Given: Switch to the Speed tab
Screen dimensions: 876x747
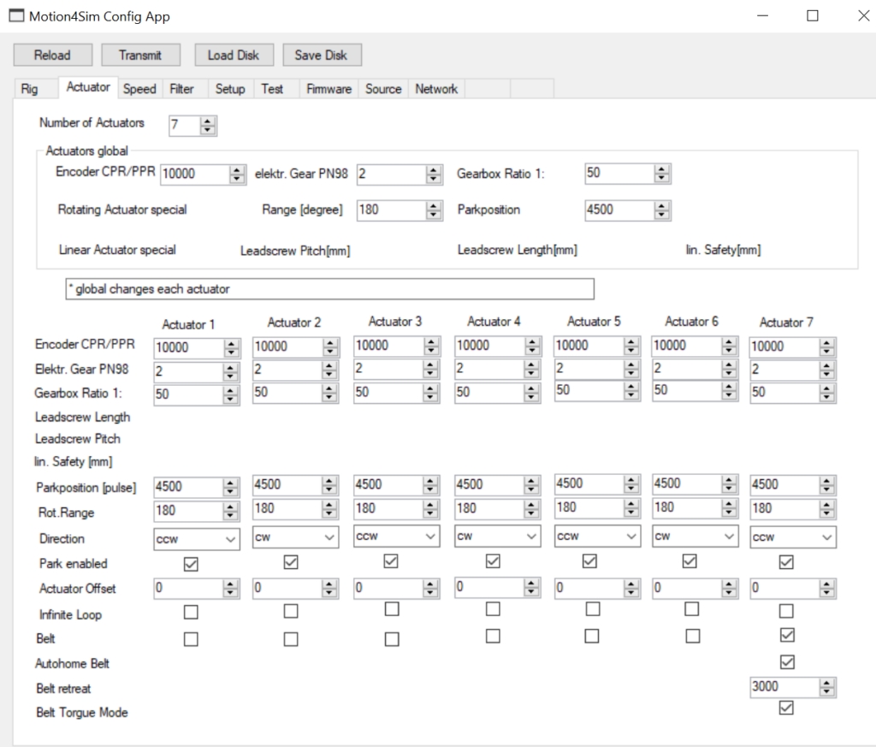Looking at the screenshot, I should point(139,89).
